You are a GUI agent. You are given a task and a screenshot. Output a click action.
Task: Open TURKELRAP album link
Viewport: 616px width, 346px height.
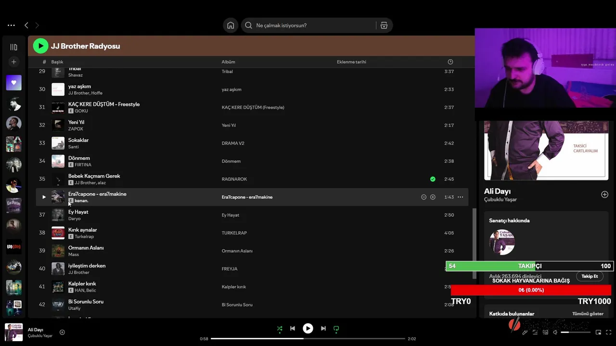(x=234, y=233)
